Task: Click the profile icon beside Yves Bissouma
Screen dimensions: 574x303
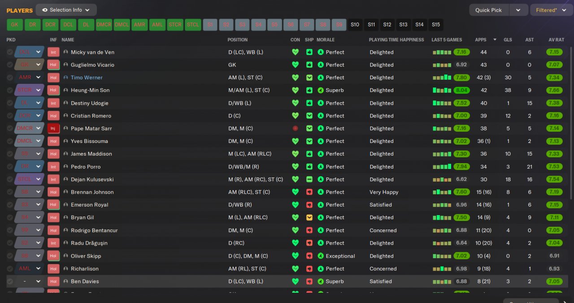Action: tap(65, 141)
